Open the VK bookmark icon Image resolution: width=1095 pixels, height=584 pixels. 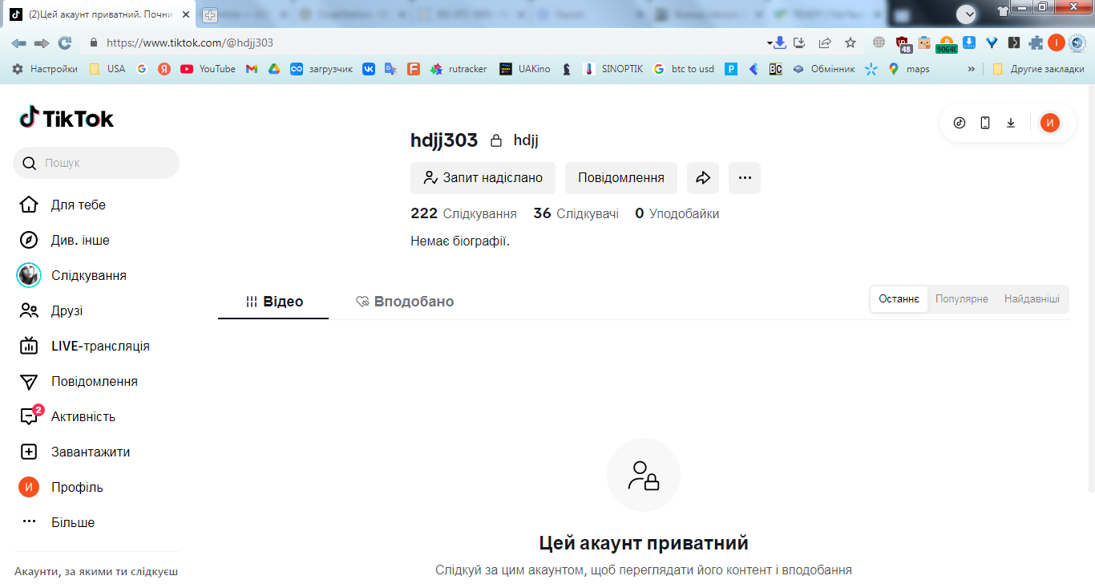(369, 69)
